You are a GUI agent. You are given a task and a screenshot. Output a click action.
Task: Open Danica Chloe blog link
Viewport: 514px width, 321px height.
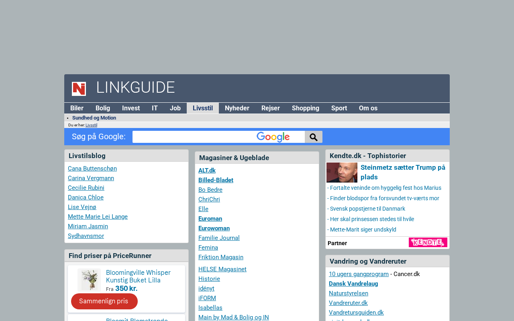pos(86,197)
